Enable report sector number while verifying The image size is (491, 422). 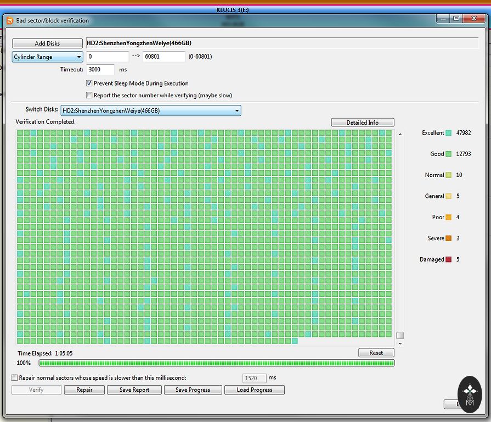coord(89,95)
